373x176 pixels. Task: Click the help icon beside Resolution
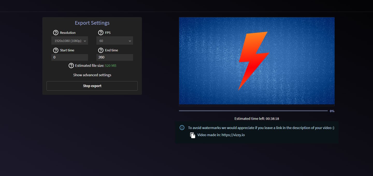pyautogui.click(x=55, y=33)
